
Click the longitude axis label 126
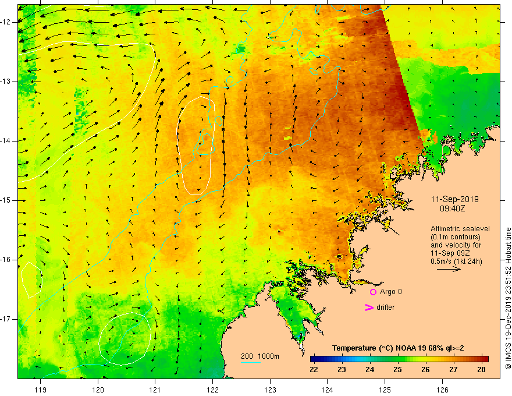442,390
